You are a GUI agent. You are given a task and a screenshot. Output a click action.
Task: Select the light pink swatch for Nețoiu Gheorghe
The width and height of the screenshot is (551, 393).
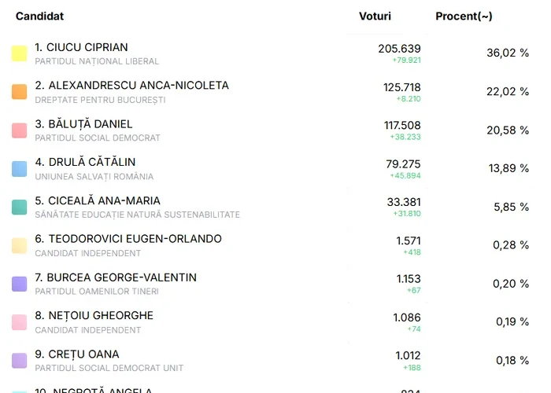[x=20, y=321]
